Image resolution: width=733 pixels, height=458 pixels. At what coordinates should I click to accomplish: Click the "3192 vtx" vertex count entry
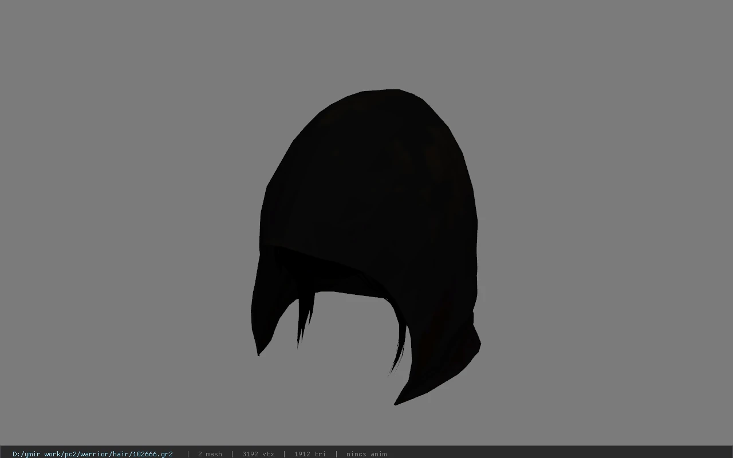click(x=258, y=454)
